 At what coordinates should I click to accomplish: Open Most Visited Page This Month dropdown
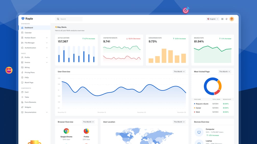click(x=225, y=72)
